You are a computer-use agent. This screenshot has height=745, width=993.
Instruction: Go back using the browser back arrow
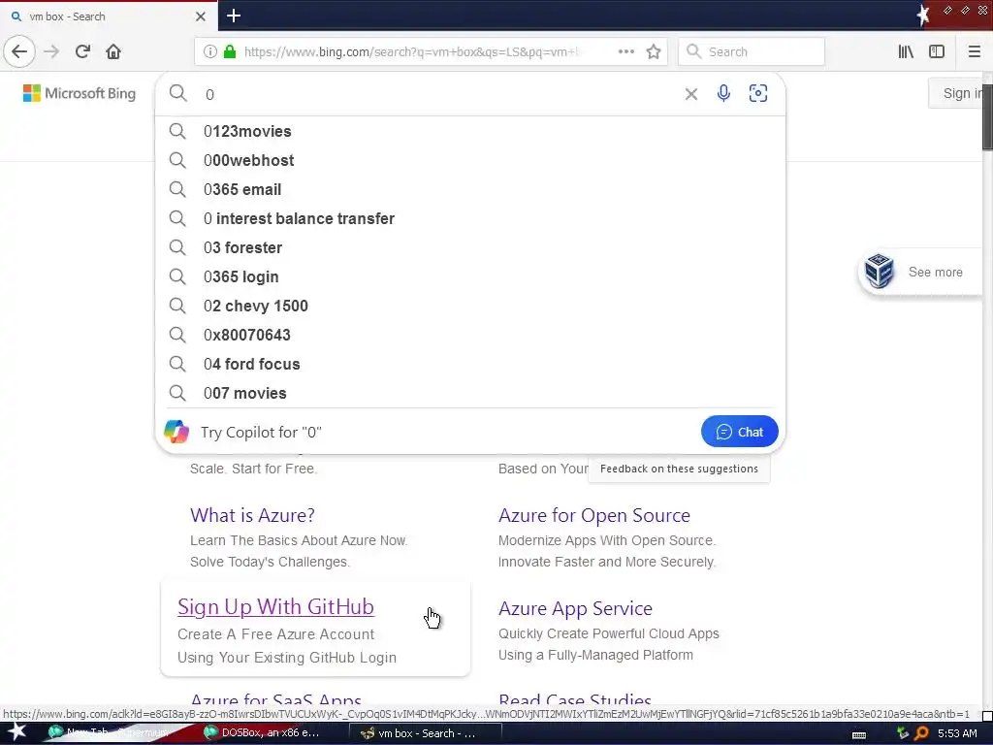tap(19, 51)
